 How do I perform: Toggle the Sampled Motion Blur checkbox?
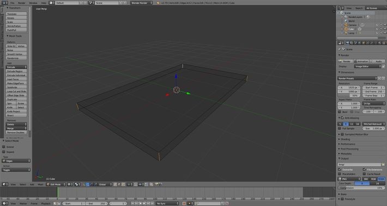click(x=342, y=134)
